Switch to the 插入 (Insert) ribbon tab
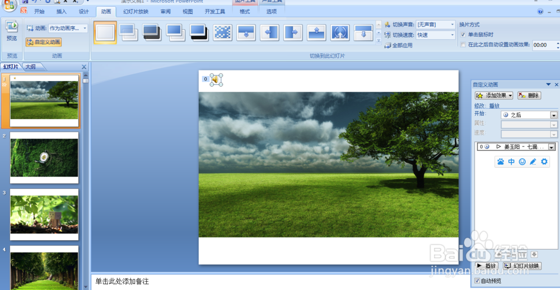The width and height of the screenshot is (560, 290). (62, 11)
